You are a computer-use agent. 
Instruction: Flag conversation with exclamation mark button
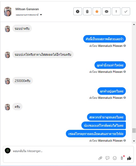[x=116, y=12]
